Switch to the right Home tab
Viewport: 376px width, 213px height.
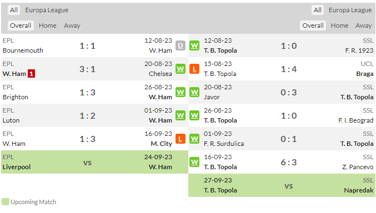(x=339, y=26)
